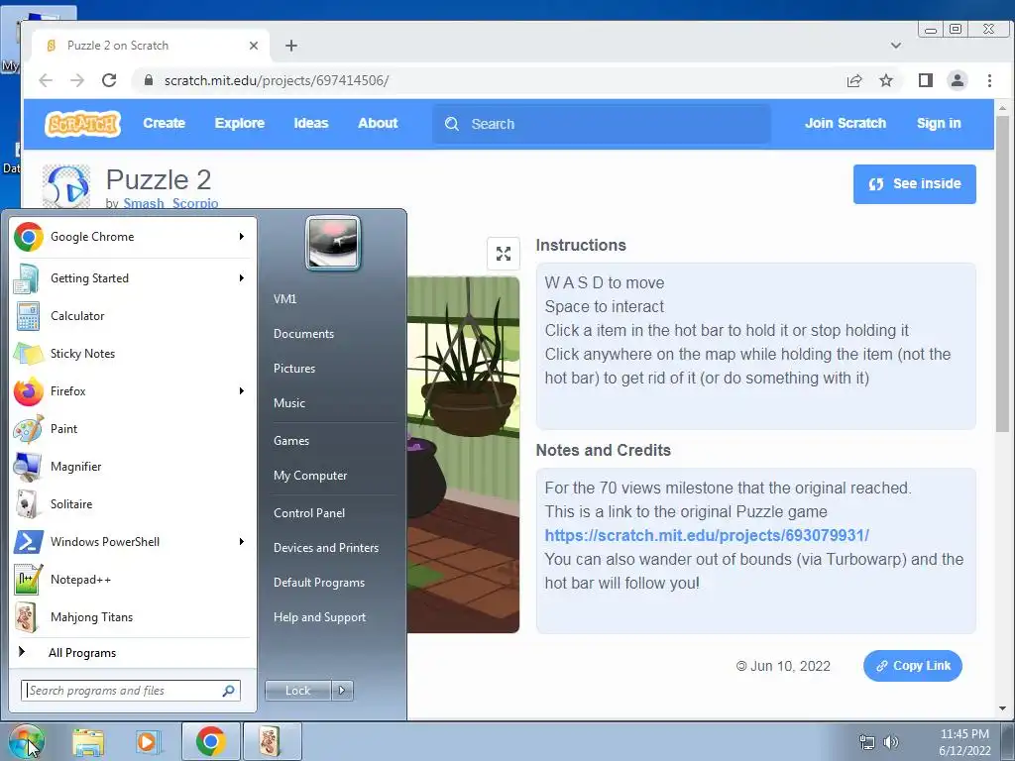
Task: Open Games from Start menu
Action: coord(291,441)
